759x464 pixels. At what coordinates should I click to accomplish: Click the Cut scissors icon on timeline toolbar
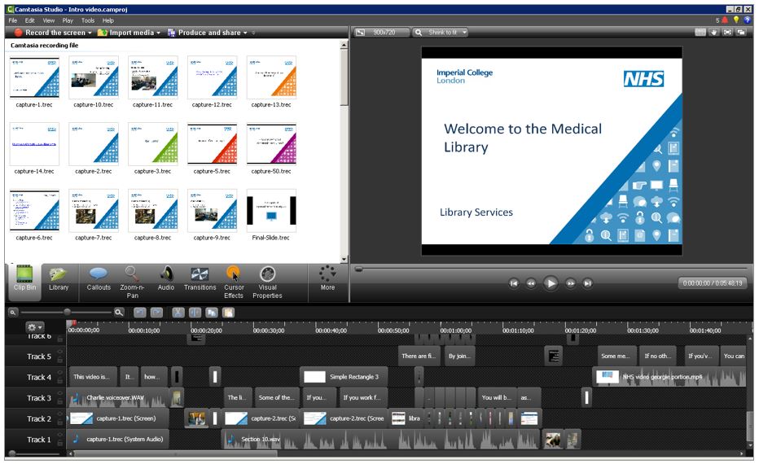178,312
